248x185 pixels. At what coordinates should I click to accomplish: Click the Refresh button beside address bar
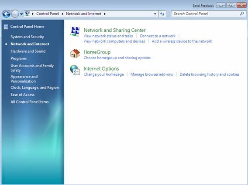[162, 14]
